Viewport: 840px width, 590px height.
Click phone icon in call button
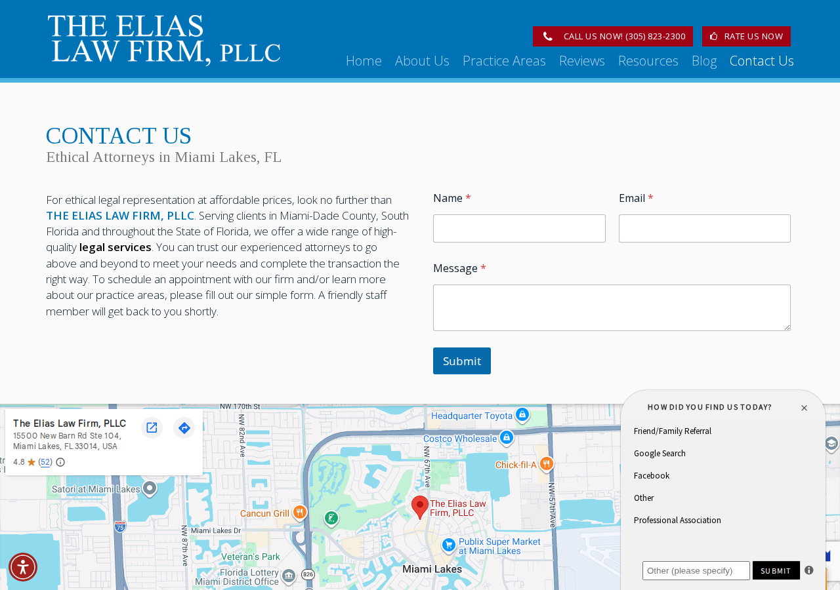click(x=547, y=37)
